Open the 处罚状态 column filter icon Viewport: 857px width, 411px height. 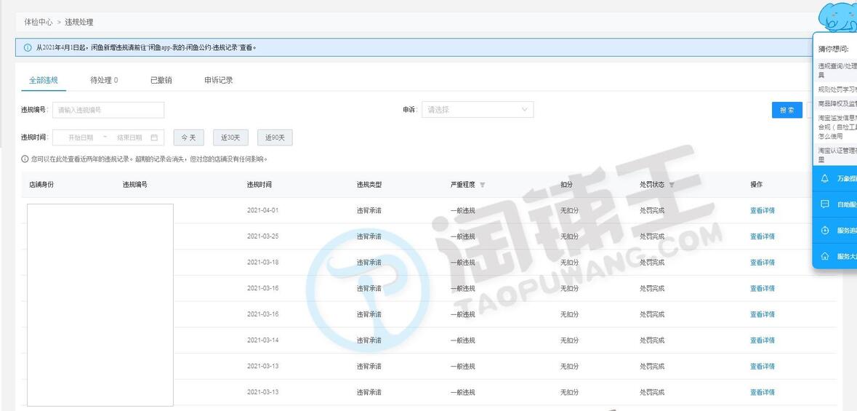coord(672,185)
